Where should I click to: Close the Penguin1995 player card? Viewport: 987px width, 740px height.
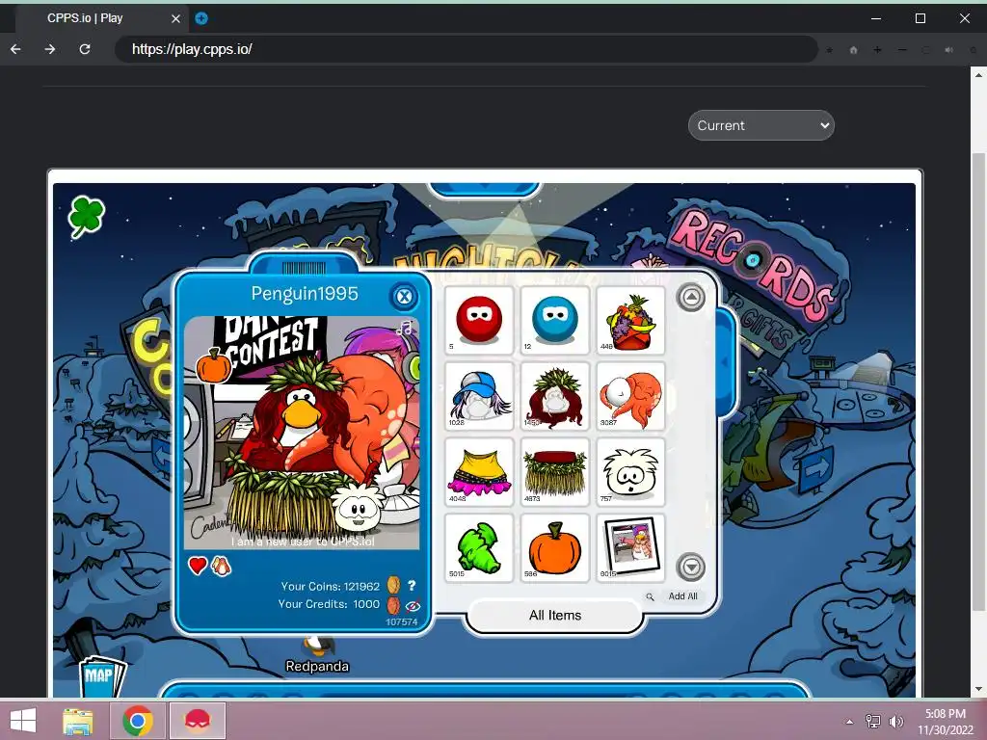click(404, 297)
